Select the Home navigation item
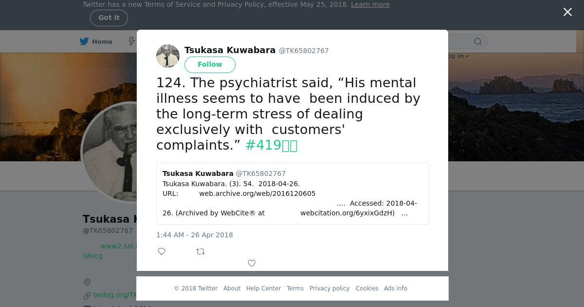The width and height of the screenshot is (584, 307). (x=96, y=41)
